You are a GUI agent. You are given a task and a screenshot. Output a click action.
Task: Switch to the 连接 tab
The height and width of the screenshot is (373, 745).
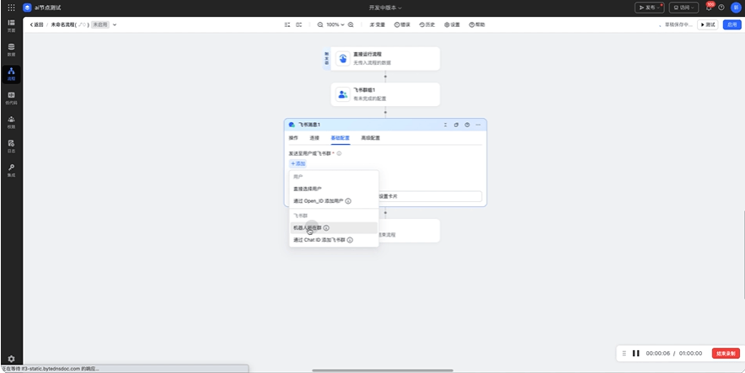coord(314,138)
